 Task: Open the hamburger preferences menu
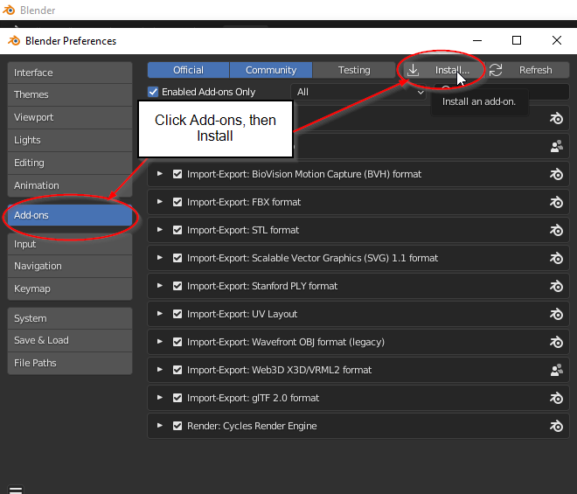[16, 490]
